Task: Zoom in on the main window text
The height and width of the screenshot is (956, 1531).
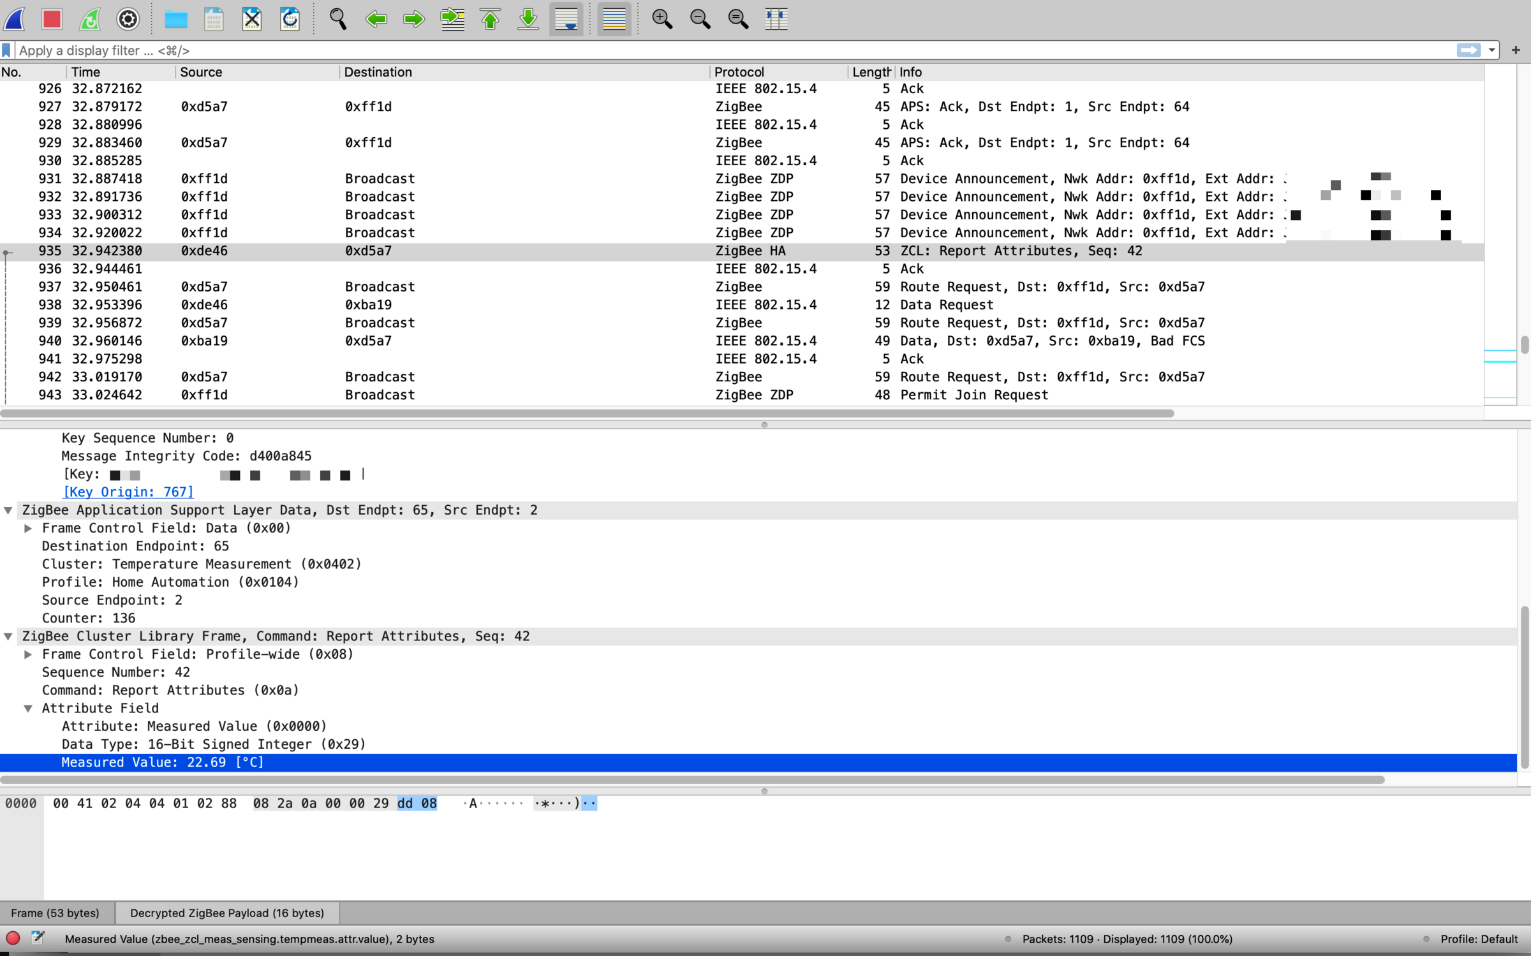Action: (x=662, y=18)
